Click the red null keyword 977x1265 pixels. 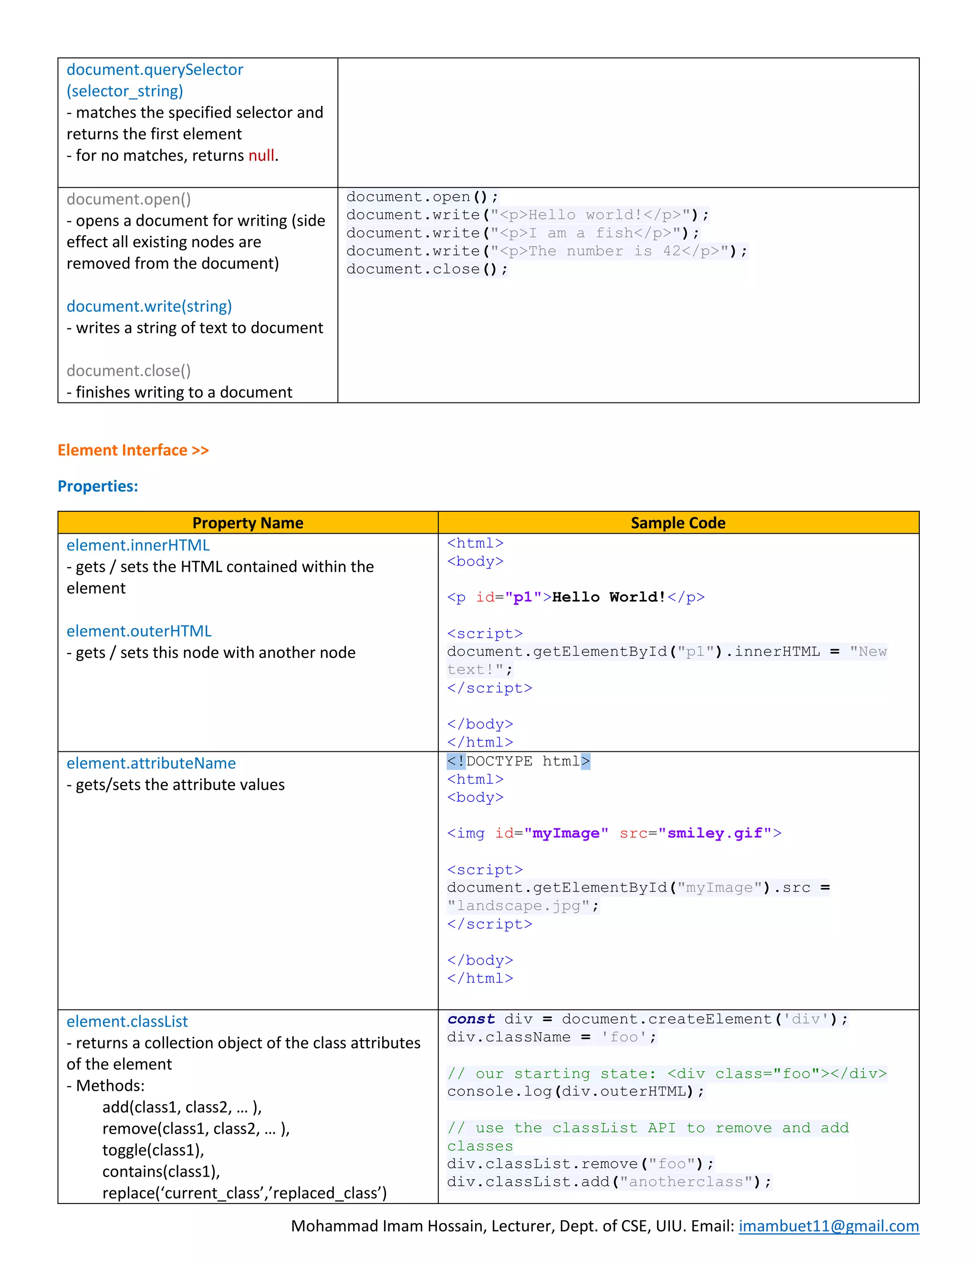[x=261, y=155]
